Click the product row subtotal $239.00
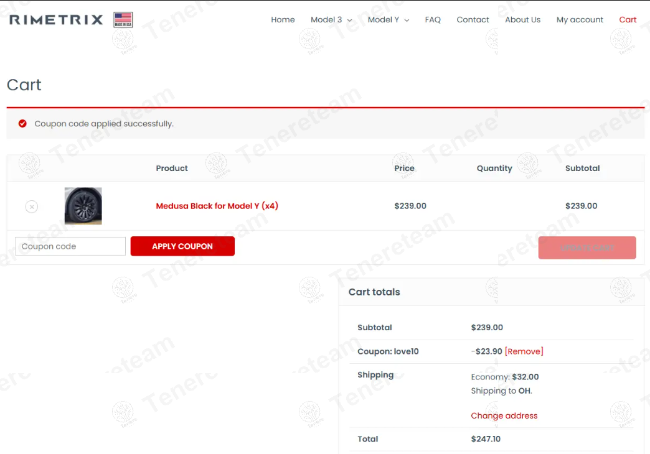 tap(581, 206)
